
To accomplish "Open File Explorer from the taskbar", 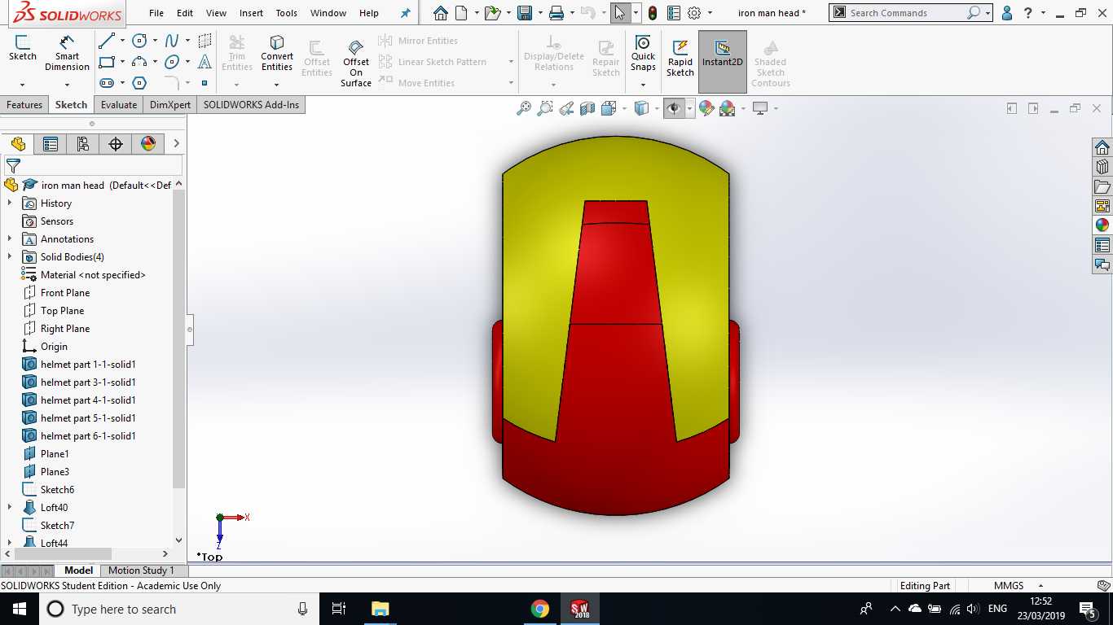I will coord(381,609).
